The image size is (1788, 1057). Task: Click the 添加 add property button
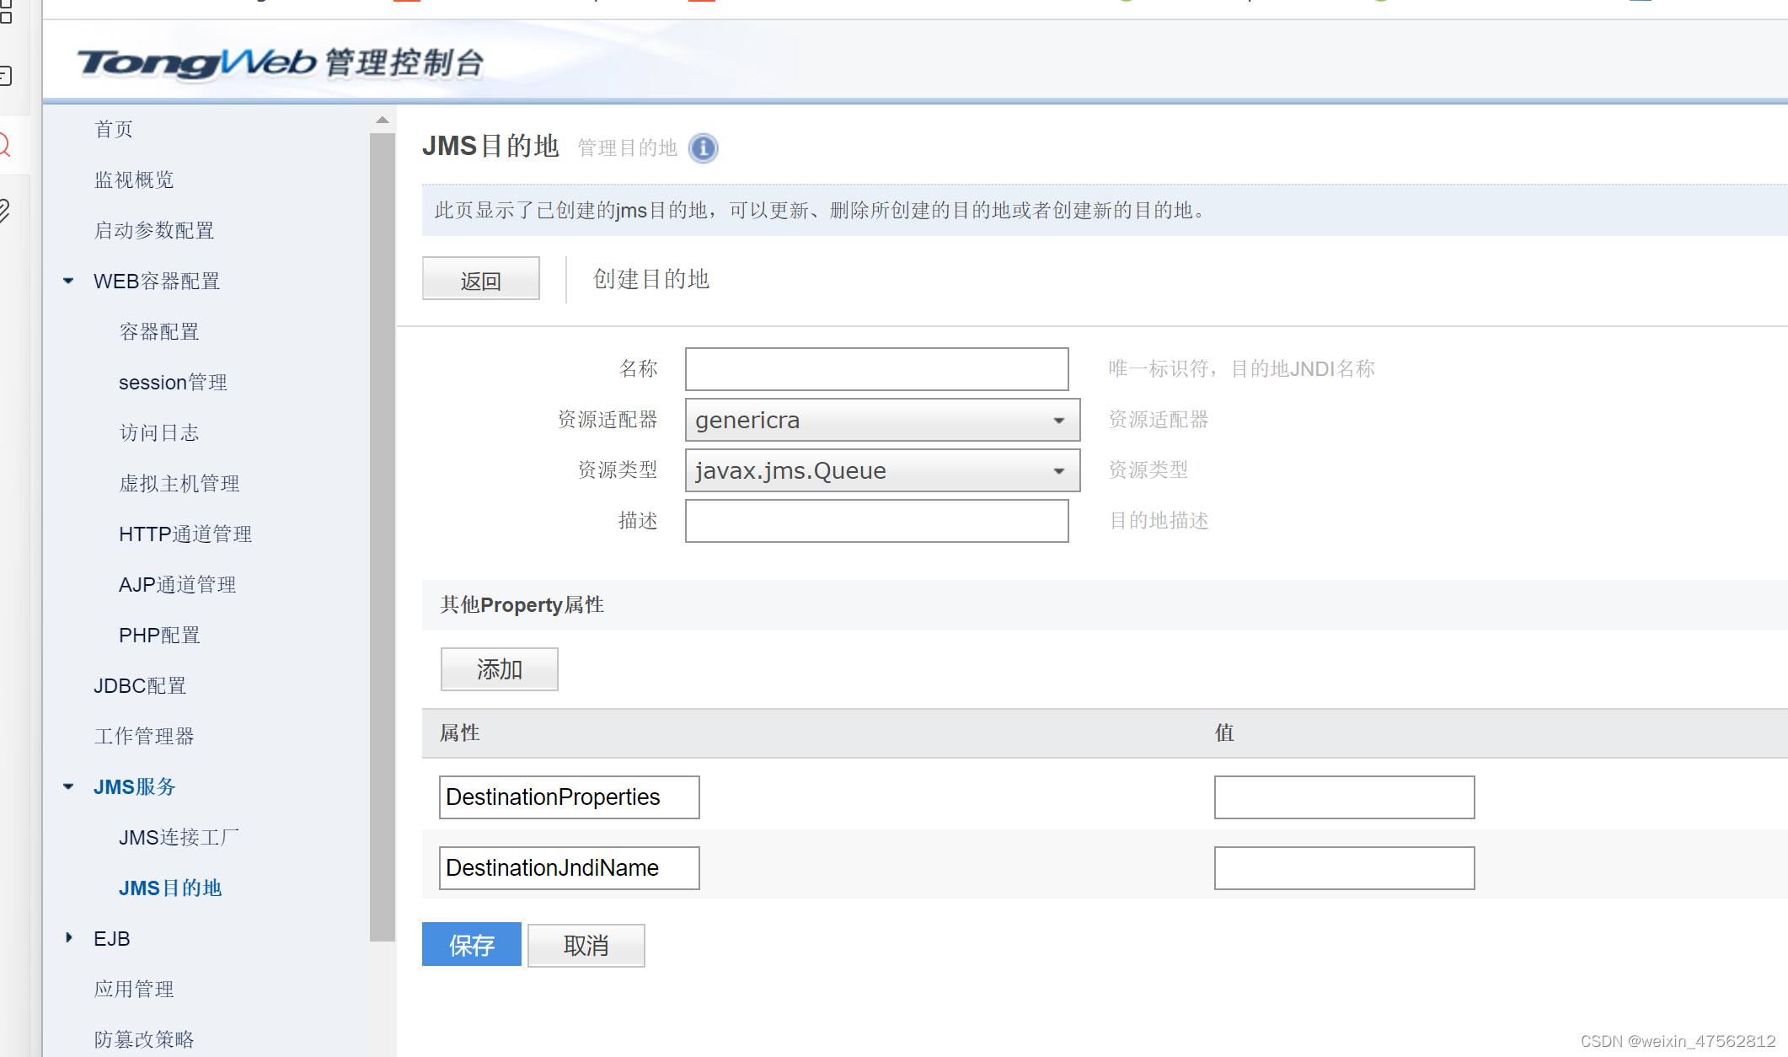click(x=499, y=669)
